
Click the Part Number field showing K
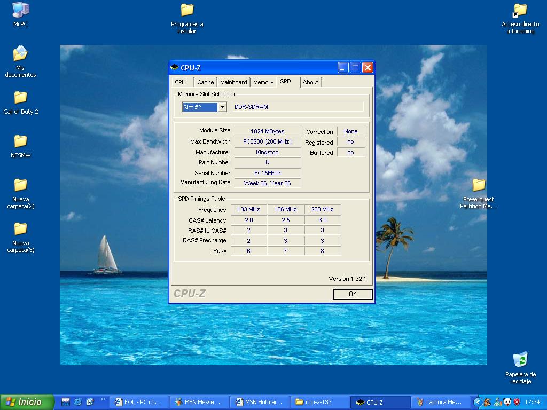point(268,162)
